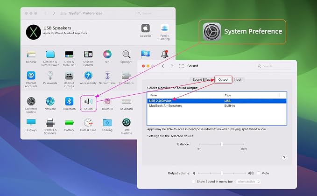
Task: Open Apple ID settings icon
Action: tap(146, 28)
